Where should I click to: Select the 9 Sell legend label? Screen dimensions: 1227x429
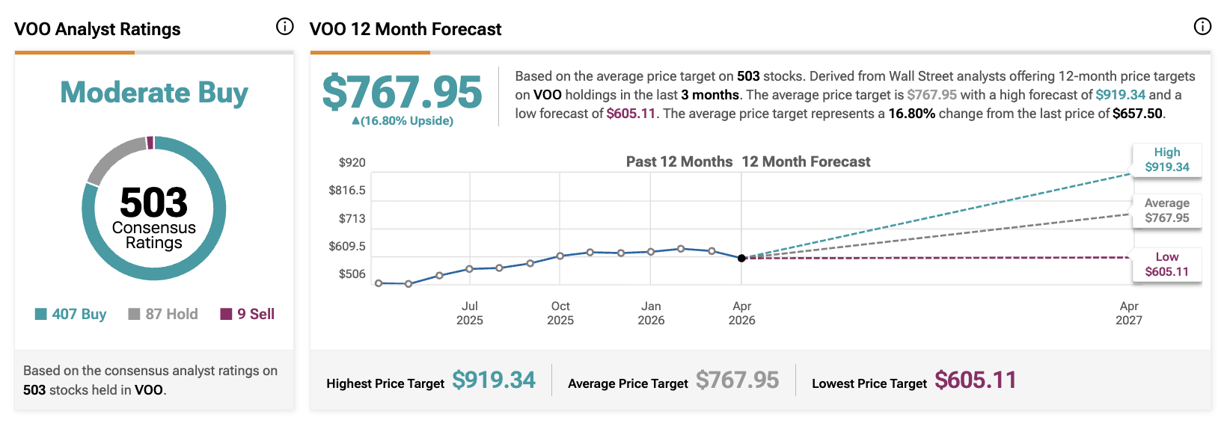[x=256, y=314]
